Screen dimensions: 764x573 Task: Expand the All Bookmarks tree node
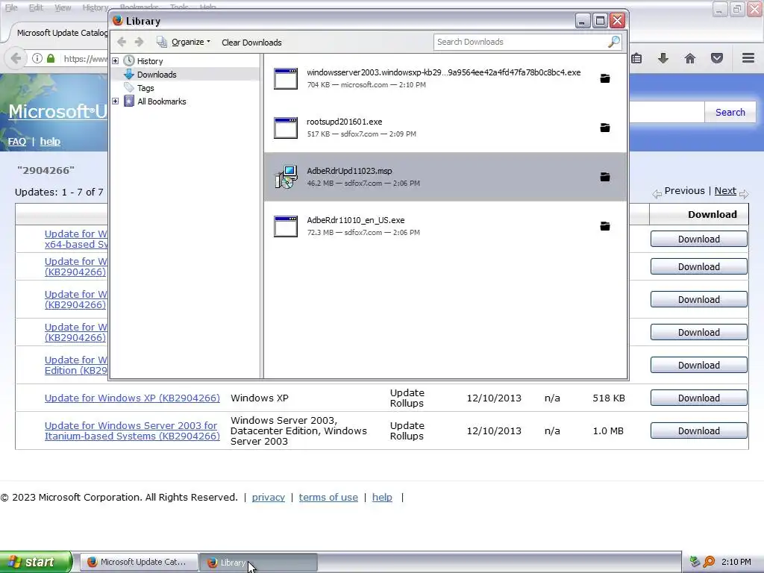(x=116, y=101)
